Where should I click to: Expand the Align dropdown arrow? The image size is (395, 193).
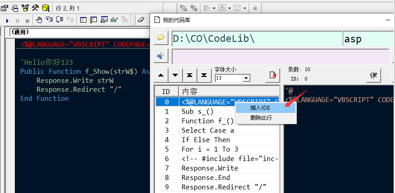[x=214, y=8]
